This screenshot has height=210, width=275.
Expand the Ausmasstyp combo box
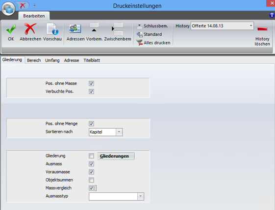140,196
